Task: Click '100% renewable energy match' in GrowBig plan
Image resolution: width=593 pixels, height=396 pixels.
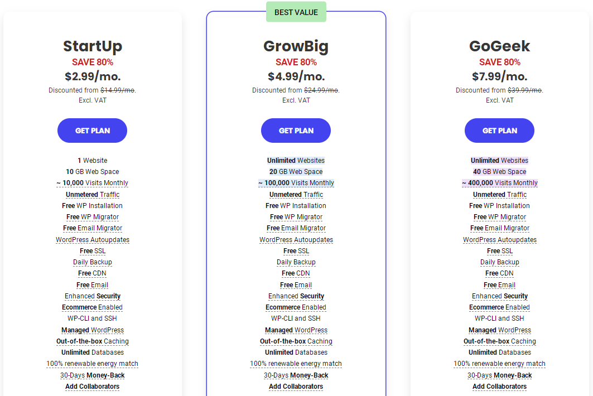Action: 296,364
